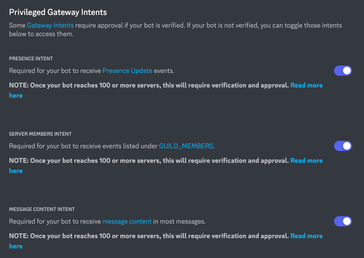Viewport: 364px width, 258px height.
Task: Click the bold NOTE text under Presence Intent
Action: (149, 85)
